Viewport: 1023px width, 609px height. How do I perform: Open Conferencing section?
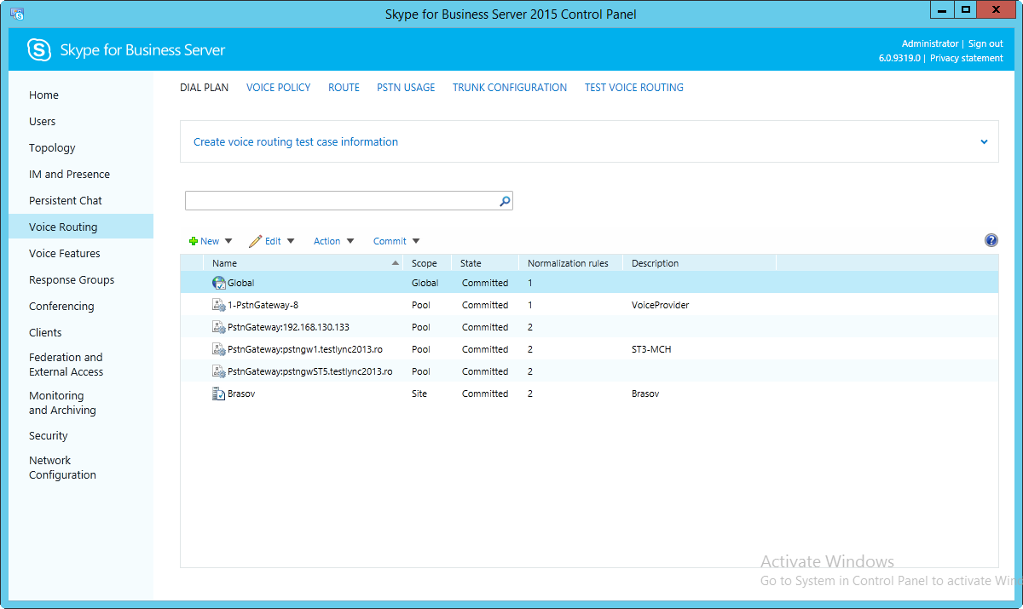click(x=61, y=307)
